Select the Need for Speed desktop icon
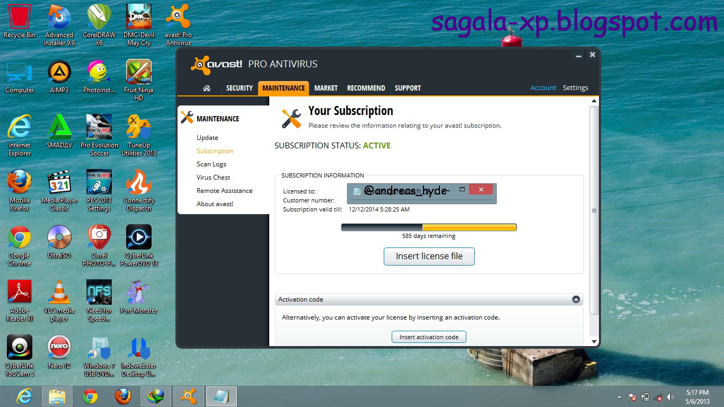Screen dimensions: 724x407 click(99, 301)
